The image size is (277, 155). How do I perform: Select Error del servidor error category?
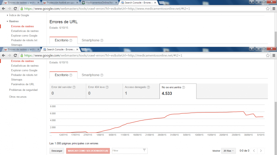tap(68, 91)
